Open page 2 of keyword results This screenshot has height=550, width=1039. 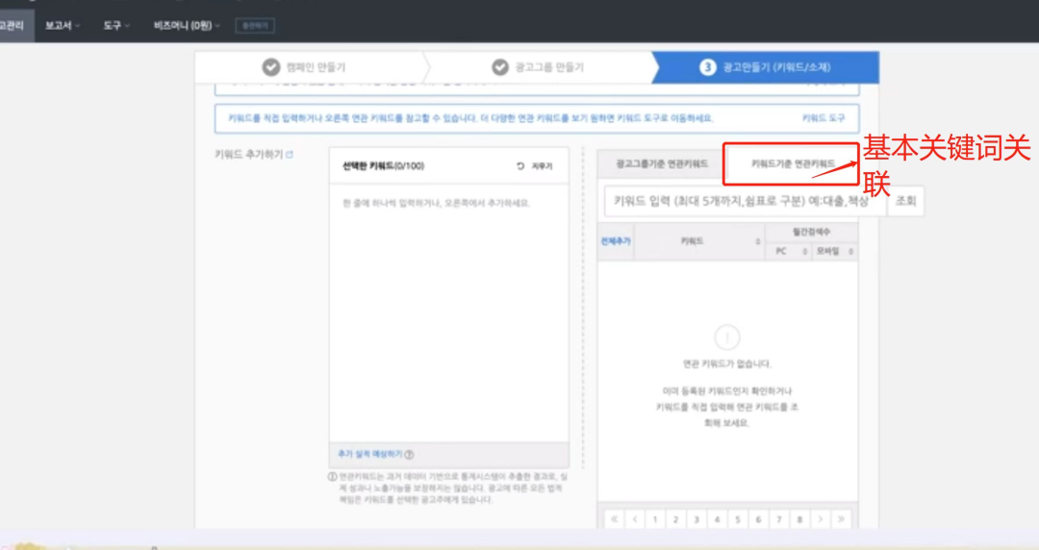676,519
